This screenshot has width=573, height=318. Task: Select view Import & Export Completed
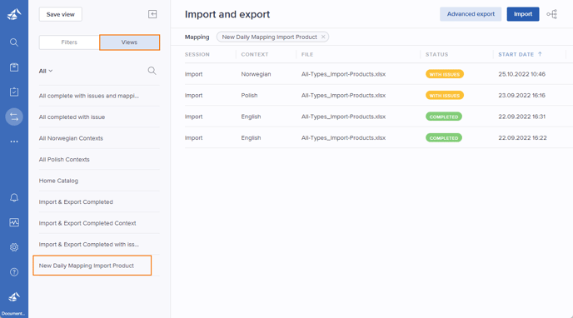76,201
